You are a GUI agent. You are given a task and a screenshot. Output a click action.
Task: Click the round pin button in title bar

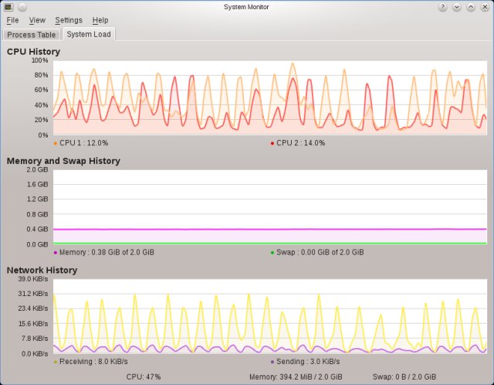pos(22,7)
